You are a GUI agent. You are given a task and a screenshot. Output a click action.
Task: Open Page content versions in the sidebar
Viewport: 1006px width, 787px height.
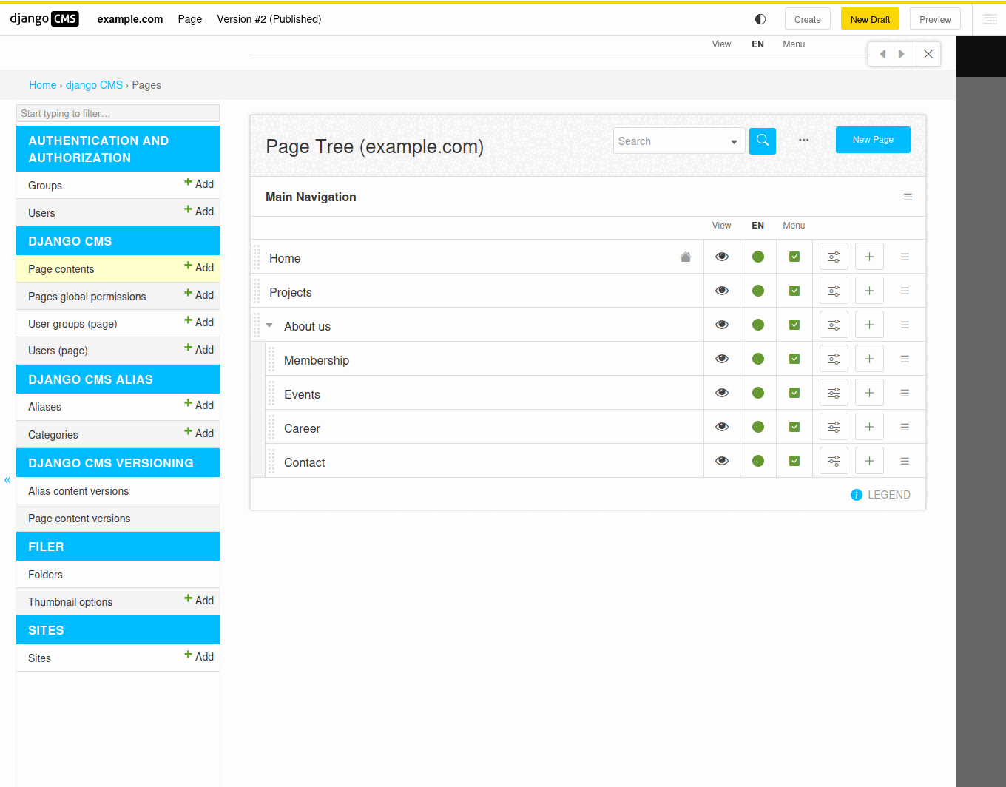79,519
